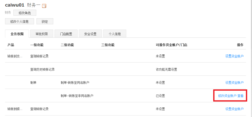Viewport: 252px width, 117px height.
Task: Click the caiwu01 username heading
Action: click(14, 5)
